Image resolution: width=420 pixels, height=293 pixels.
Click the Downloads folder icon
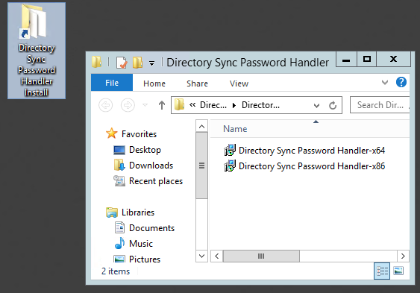pos(119,165)
